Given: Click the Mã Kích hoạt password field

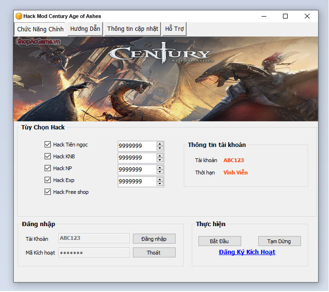Looking at the screenshot, I should pos(94,252).
